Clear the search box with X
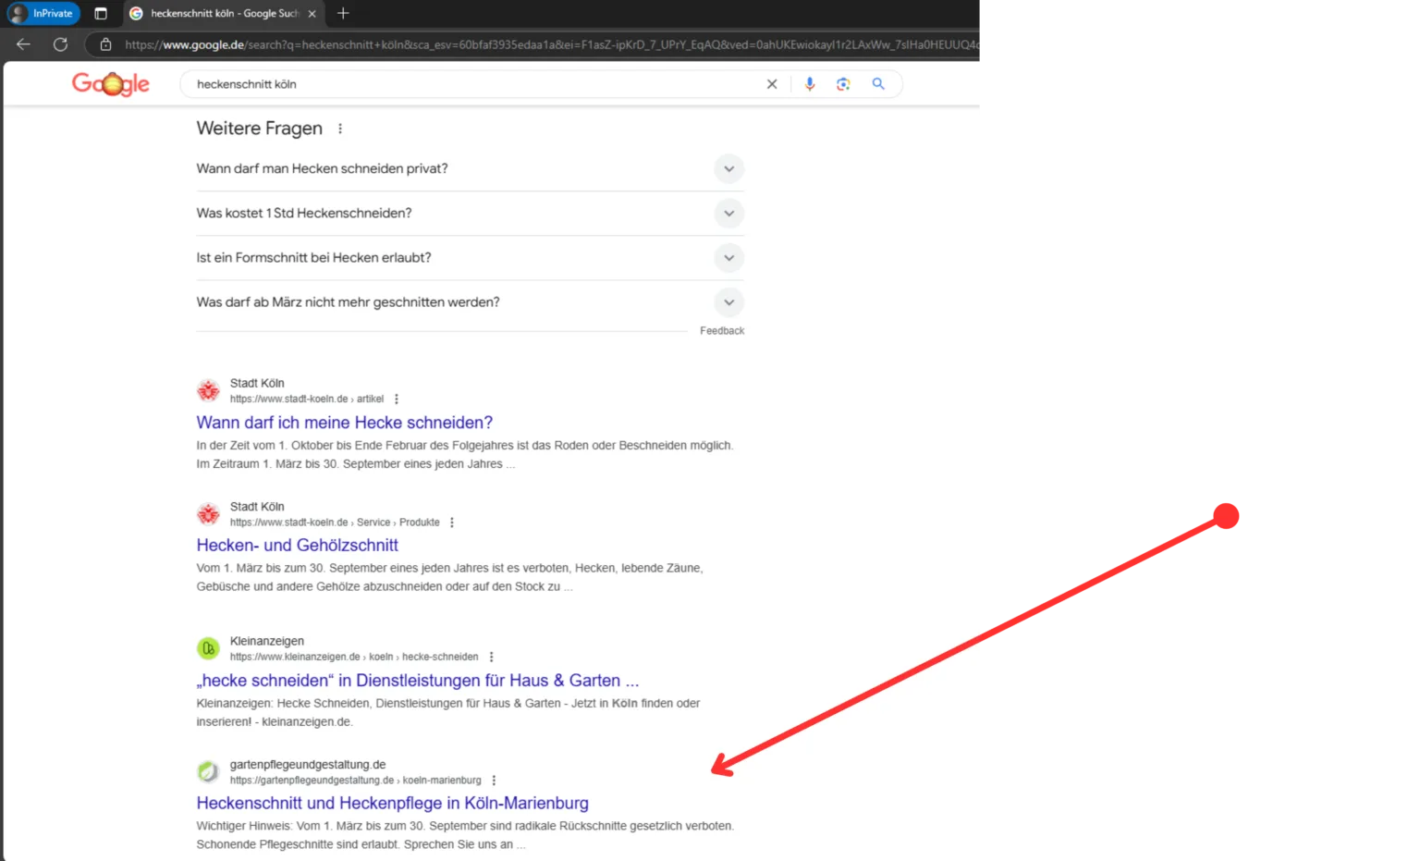1420x861 pixels. tap(772, 84)
